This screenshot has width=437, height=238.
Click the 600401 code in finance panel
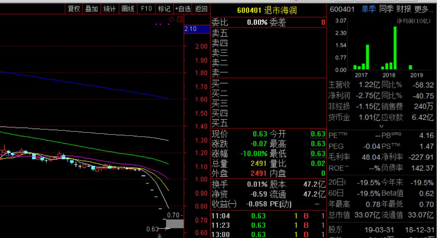click(x=343, y=9)
